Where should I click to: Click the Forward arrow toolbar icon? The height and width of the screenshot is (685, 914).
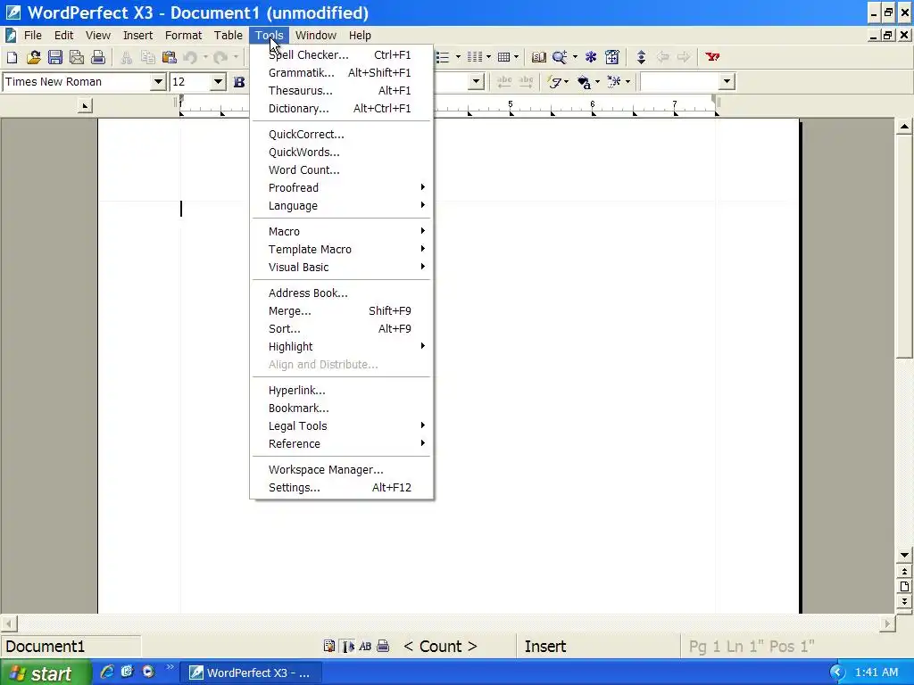(684, 57)
